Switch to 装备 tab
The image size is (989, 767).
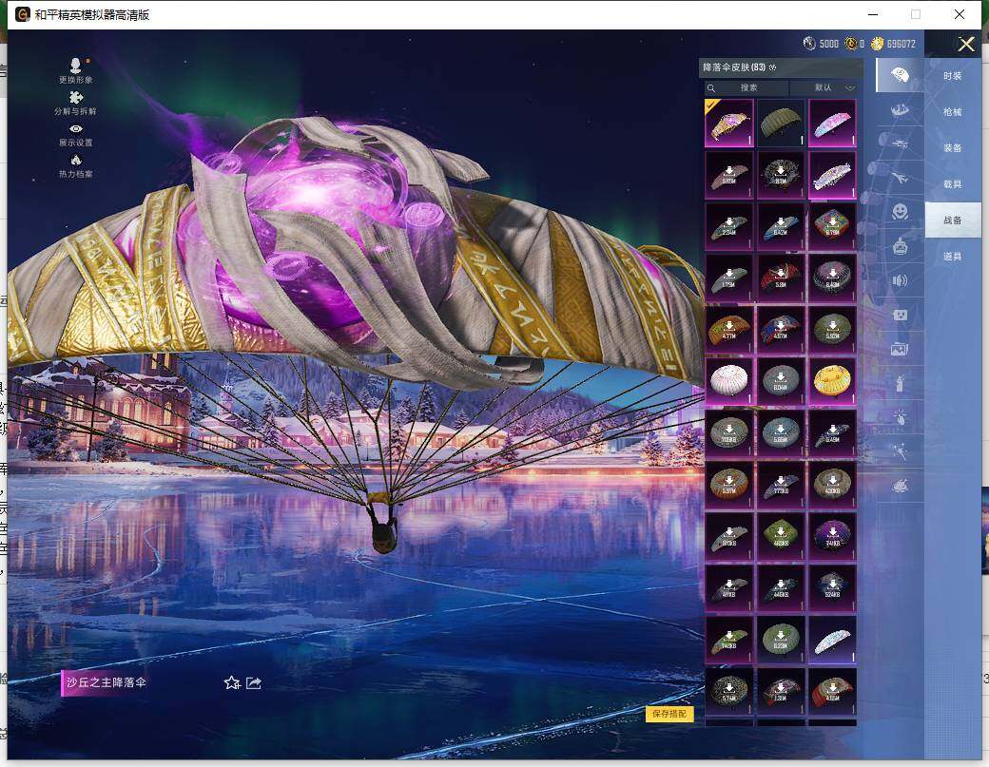953,148
